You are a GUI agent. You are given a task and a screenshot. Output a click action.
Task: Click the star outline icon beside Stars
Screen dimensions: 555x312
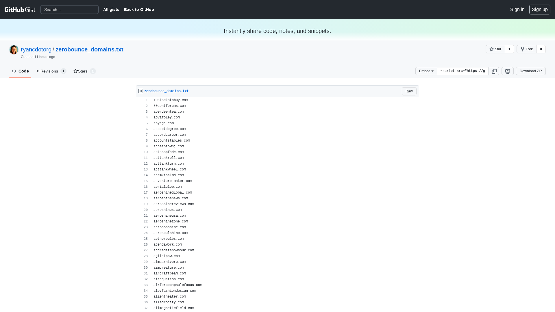tap(76, 71)
